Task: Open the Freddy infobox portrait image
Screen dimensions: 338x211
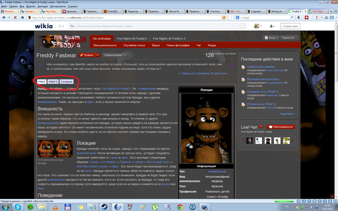Action: coord(206,128)
